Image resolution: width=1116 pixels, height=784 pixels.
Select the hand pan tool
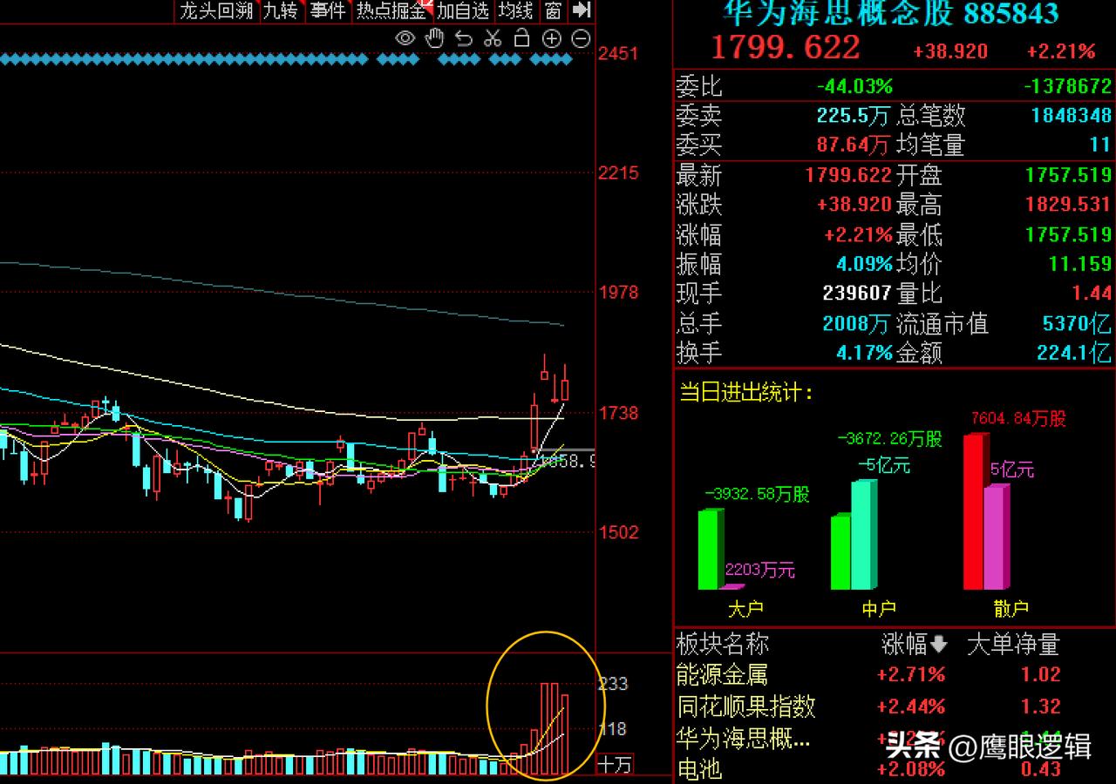coord(434,38)
